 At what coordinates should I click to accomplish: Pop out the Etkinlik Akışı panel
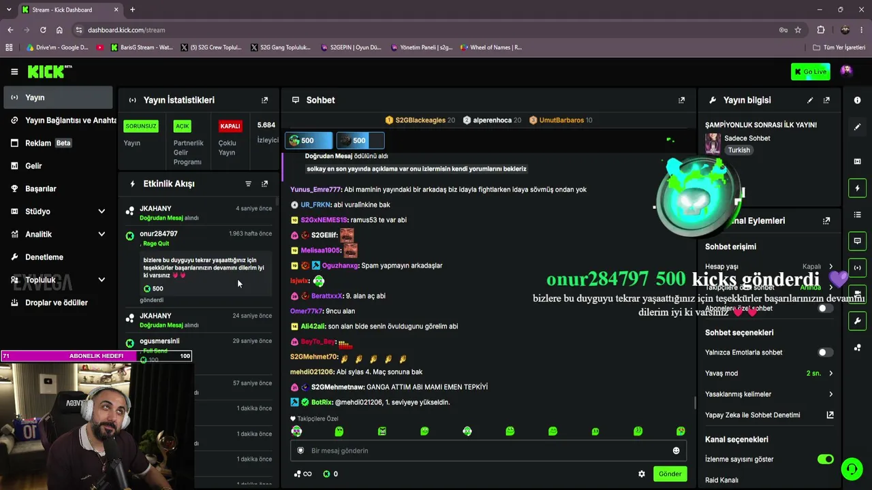pos(265,184)
